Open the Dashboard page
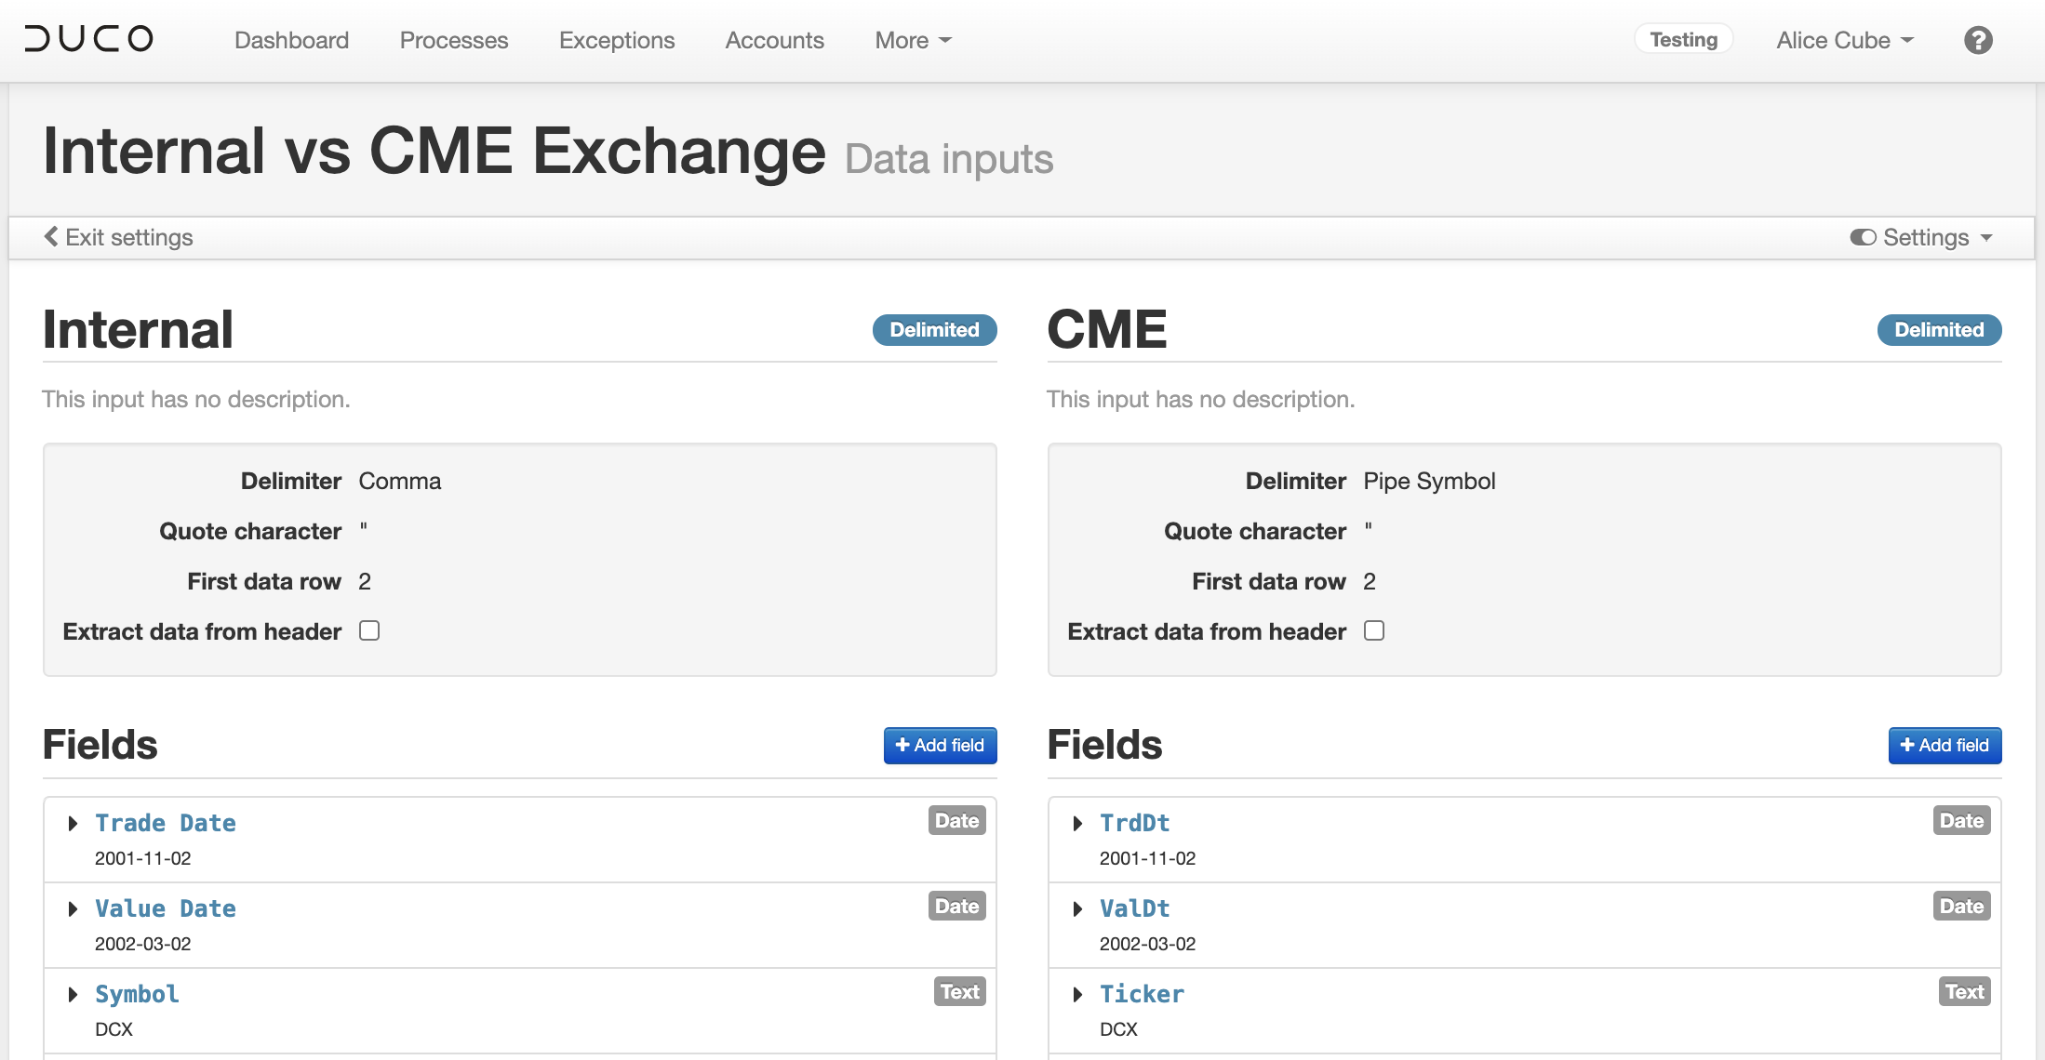The height and width of the screenshot is (1060, 2045). (291, 40)
